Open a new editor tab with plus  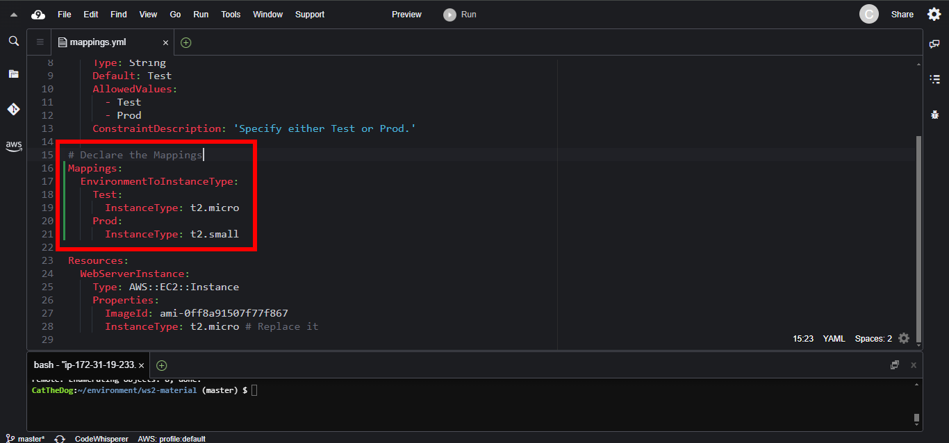coord(185,42)
